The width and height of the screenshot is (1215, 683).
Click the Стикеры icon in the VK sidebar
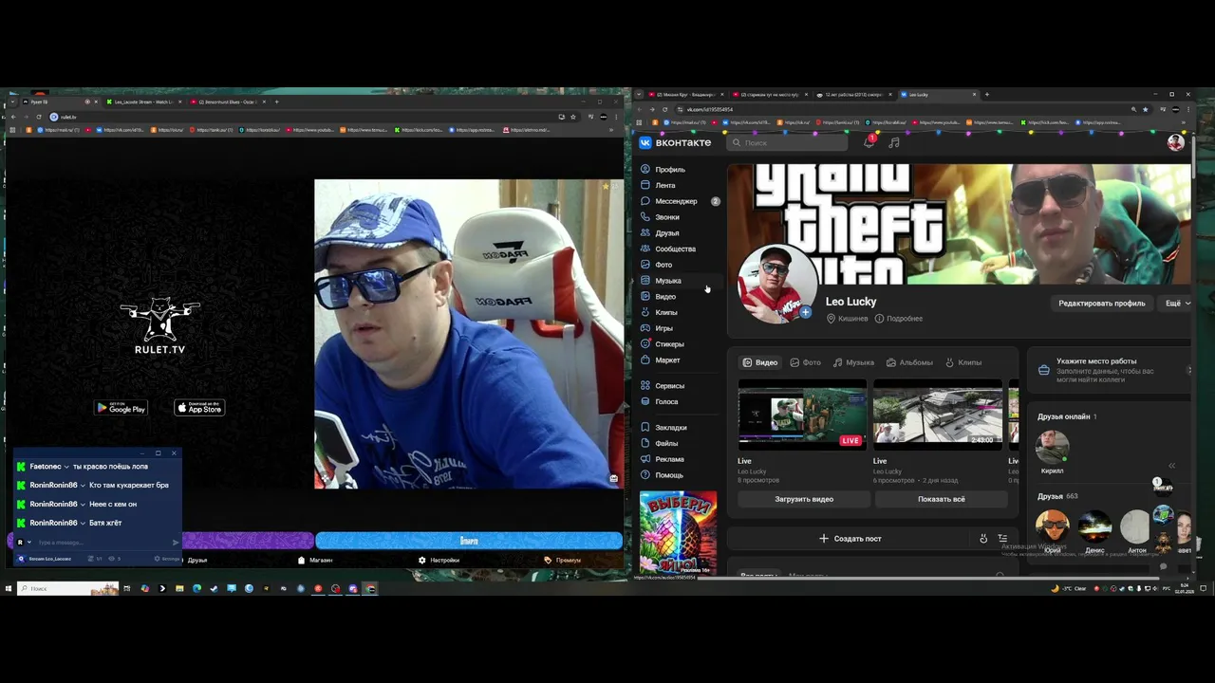click(645, 344)
